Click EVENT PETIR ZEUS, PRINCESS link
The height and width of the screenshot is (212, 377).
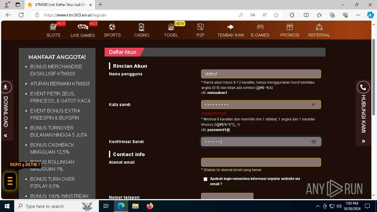click(60, 97)
